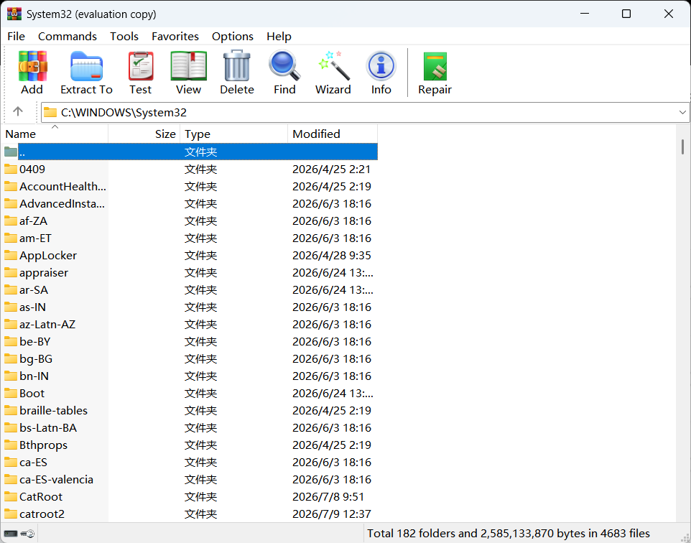This screenshot has width=691, height=543.
Task: Select the ar-SA folder name
Action: point(34,290)
